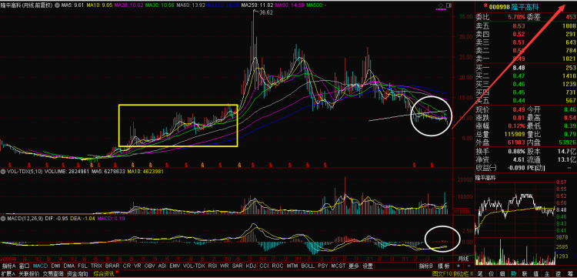Click the intraday mini chart for 隆平高科
This screenshot has height=278, width=577.
coord(515,223)
